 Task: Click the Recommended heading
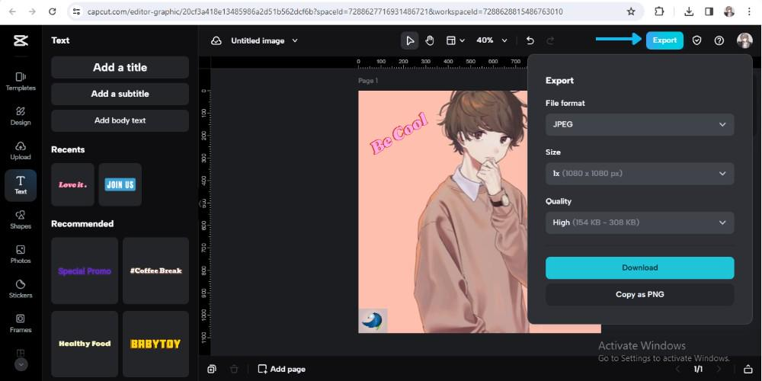[x=82, y=223]
